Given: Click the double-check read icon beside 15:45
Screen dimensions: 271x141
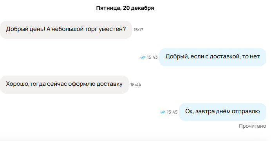Looking at the screenshot, I should 163,112.
